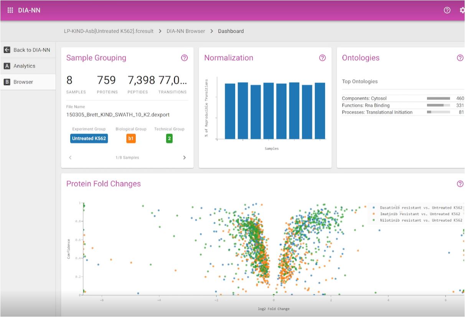Image resolution: width=465 pixels, height=317 pixels.
Task: Click the help icon in top header
Action: tap(447, 10)
